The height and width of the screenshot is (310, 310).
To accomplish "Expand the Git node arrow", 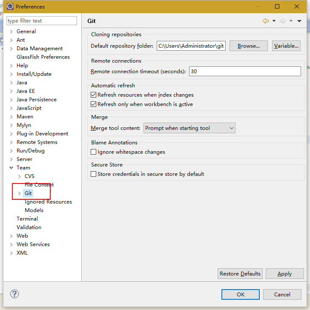I will coord(20,193).
